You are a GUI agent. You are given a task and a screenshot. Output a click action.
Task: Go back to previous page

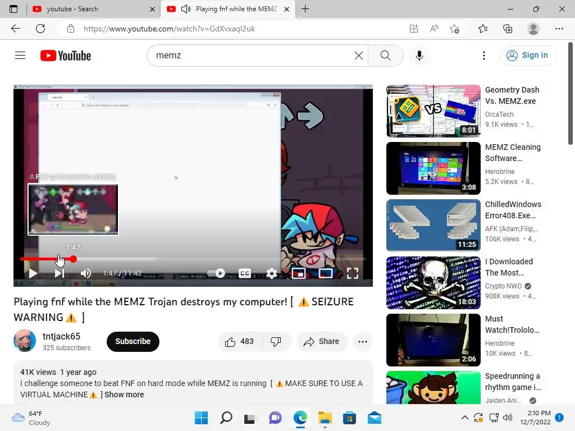point(15,29)
